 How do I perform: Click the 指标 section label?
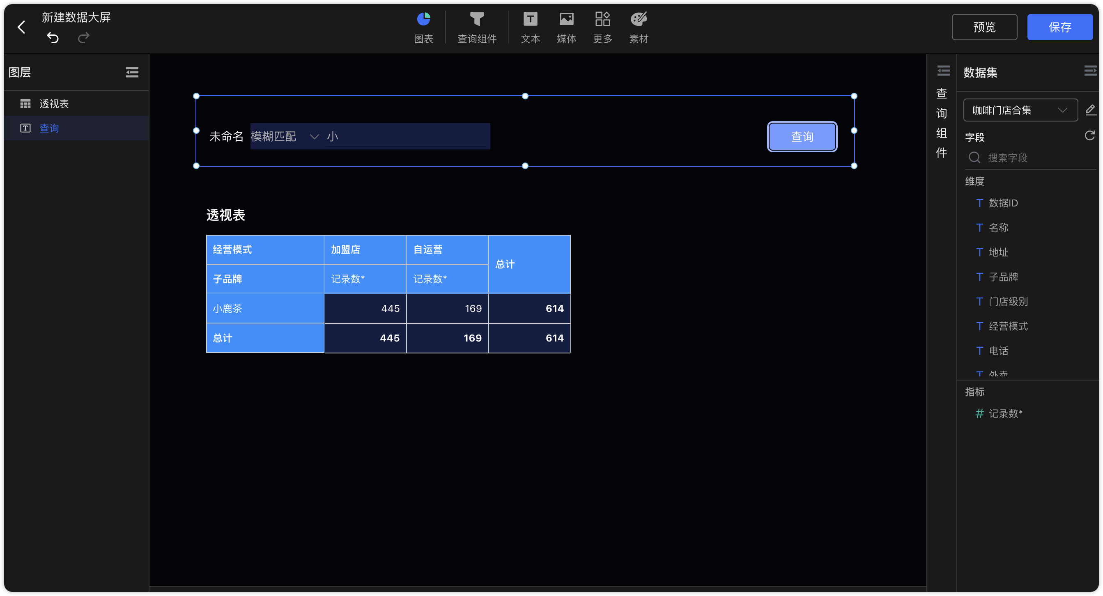974,392
